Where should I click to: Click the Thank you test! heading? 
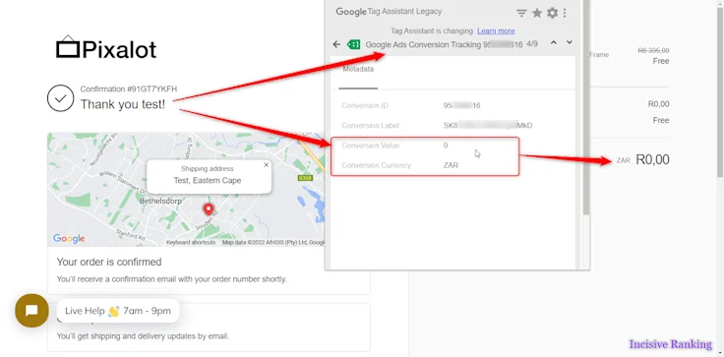pyautogui.click(x=122, y=104)
